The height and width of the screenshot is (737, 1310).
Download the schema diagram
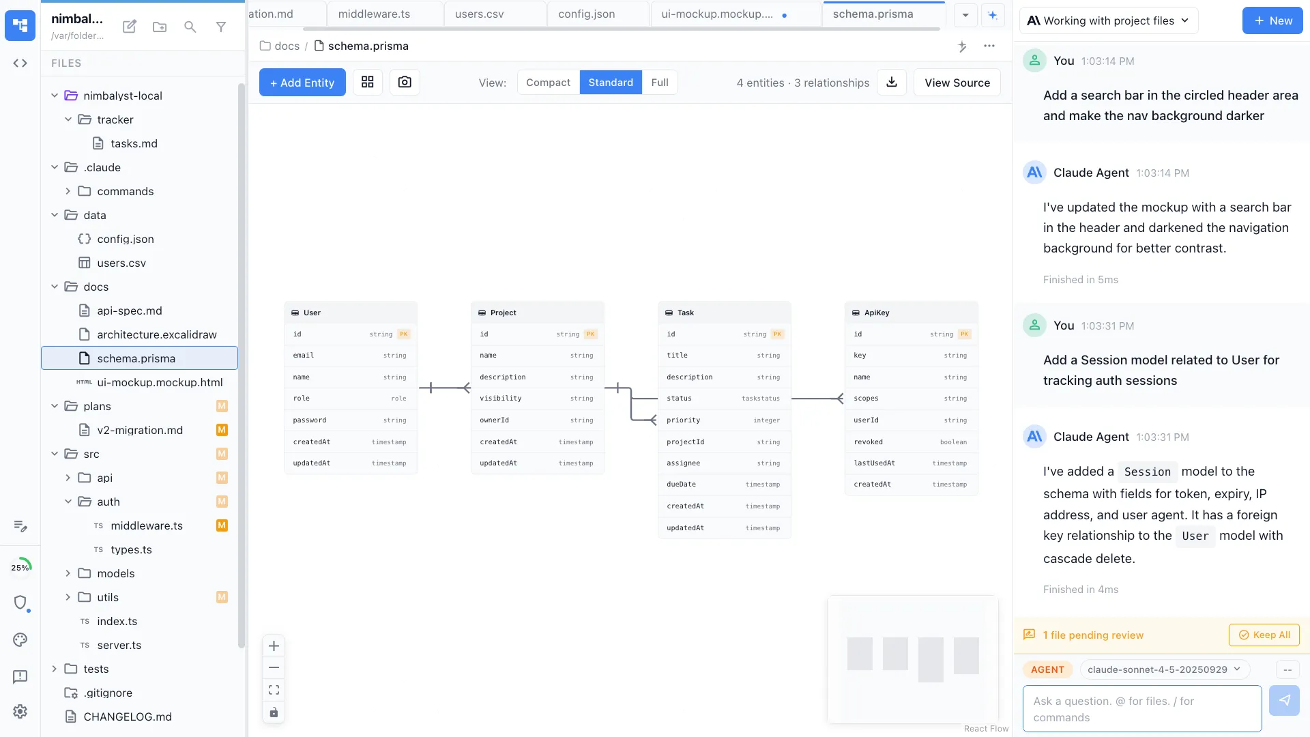[891, 82]
